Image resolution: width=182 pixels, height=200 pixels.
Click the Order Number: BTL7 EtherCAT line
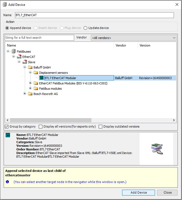38,149
